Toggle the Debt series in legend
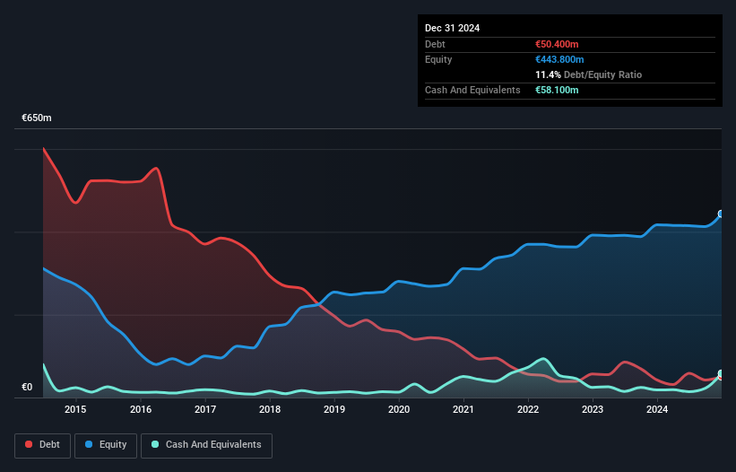 tap(43, 445)
